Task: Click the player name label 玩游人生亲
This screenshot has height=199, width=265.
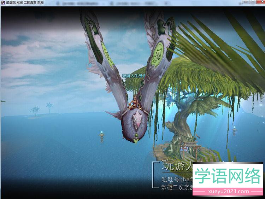Action: pyautogui.click(x=134, y=76)
